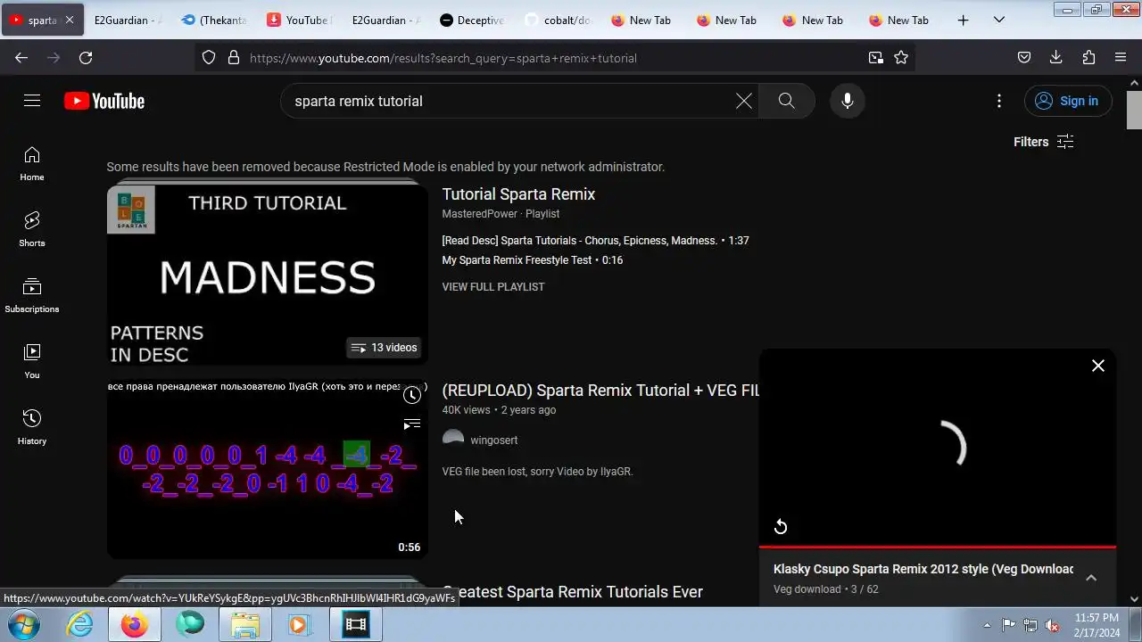The width and height of the screenshot is (1142, 642).
Task: Open VIEW FULL PLAYLIST link
Action: click(x=492, y=287)
